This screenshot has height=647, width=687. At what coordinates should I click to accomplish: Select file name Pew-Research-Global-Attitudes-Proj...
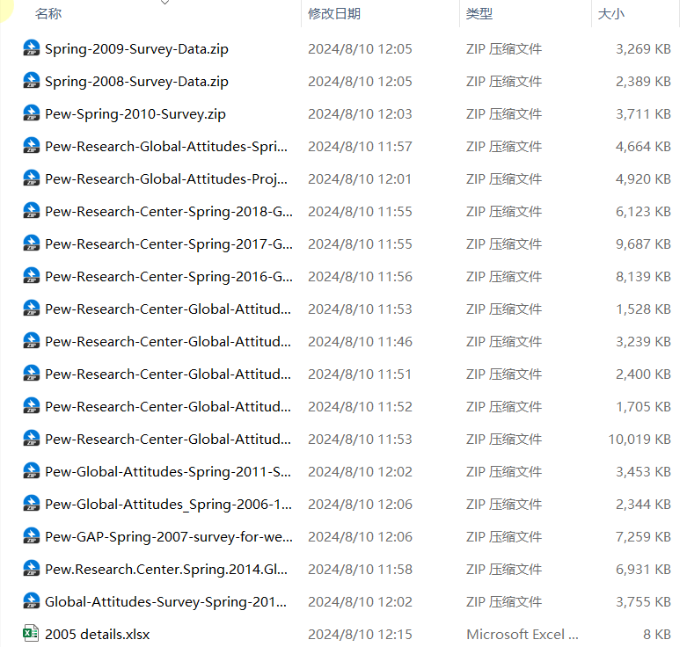[x=166, y=179]
